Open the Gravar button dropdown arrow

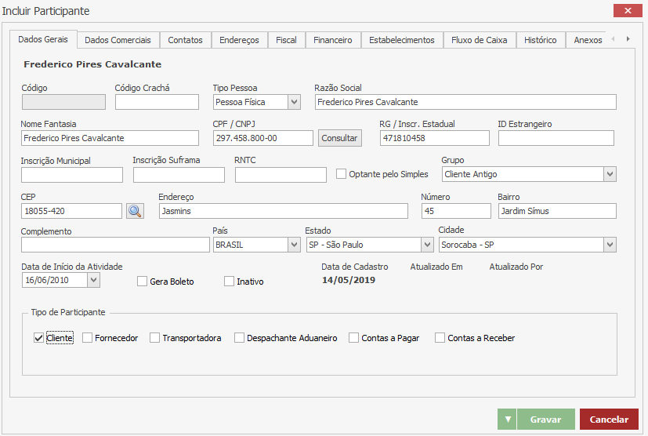click(x=507, y=420)
